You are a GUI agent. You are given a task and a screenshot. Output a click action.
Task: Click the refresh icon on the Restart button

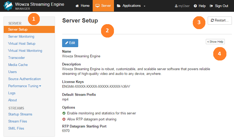click(x=212, y=20)
